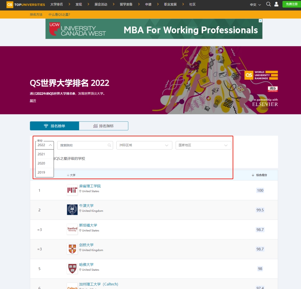Click the location pin under 牛津大学
The width and height of the screenshot is (301, 289).
coord(80,211)
